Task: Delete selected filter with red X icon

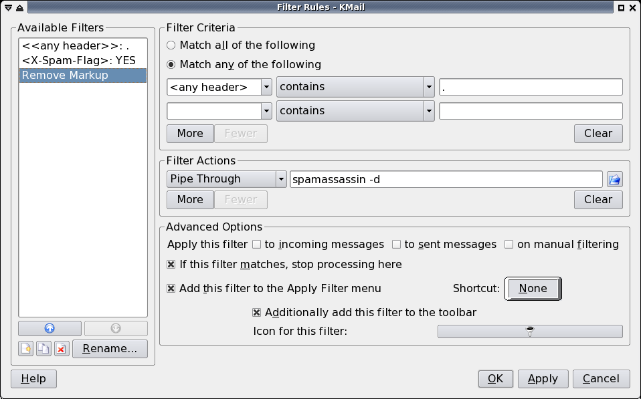Action: coord(62,349)
